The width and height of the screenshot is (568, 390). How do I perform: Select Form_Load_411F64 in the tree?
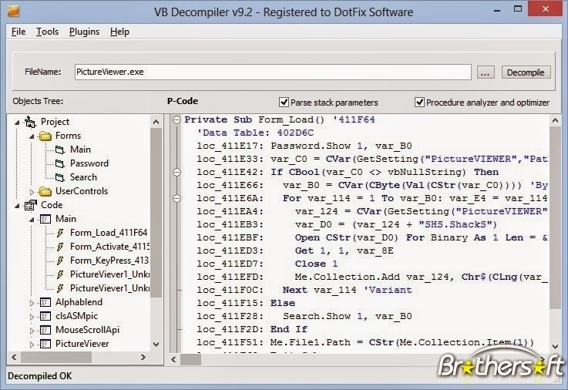[x=109, y=233]
